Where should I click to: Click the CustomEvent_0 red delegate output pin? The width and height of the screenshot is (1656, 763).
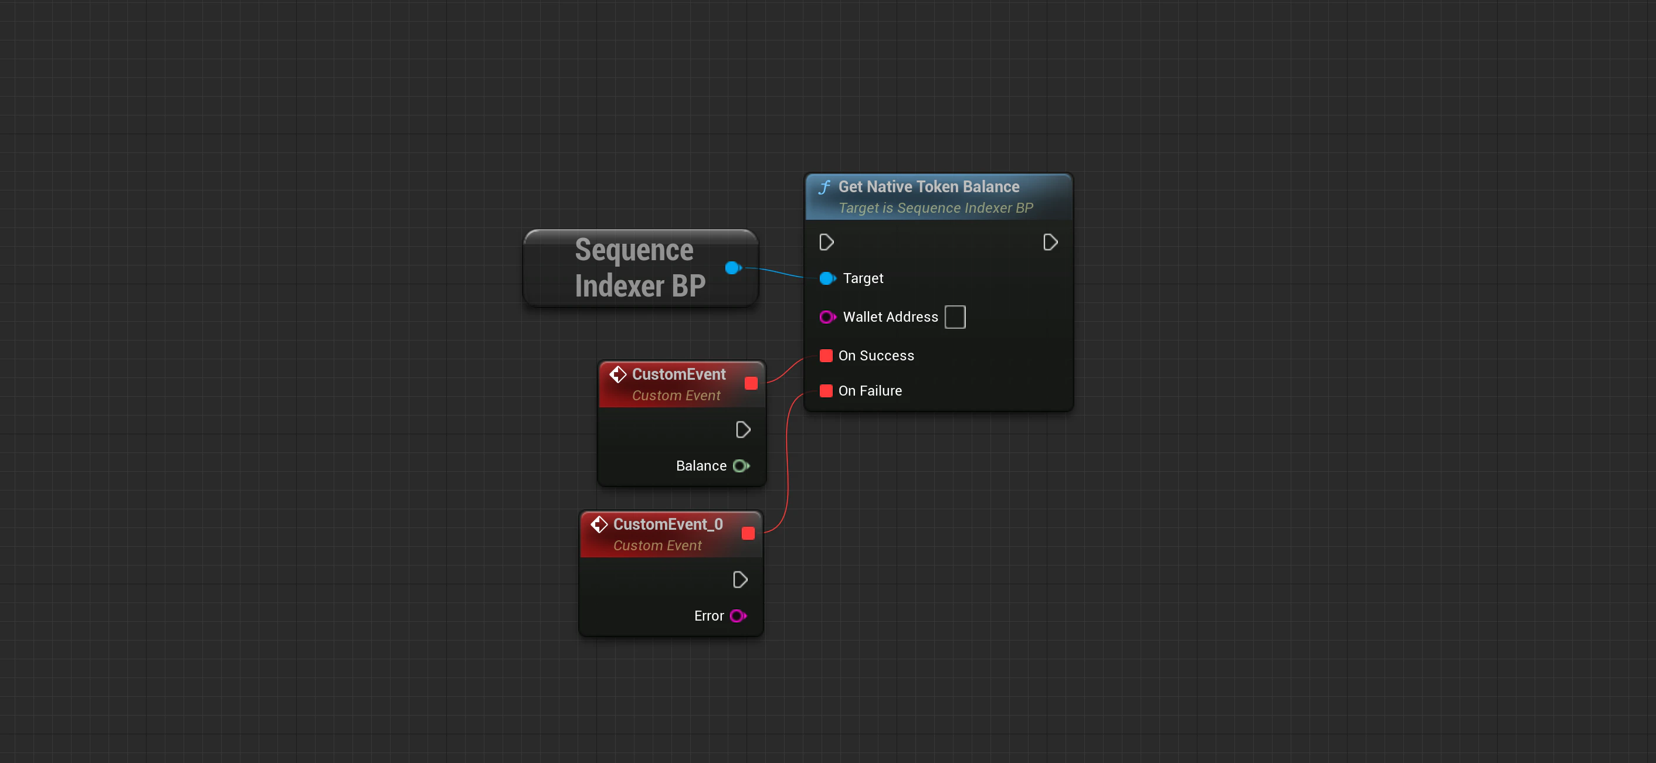coord(747,533)
